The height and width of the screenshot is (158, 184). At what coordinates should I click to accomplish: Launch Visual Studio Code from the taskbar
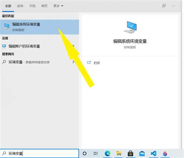coord(154,154)
